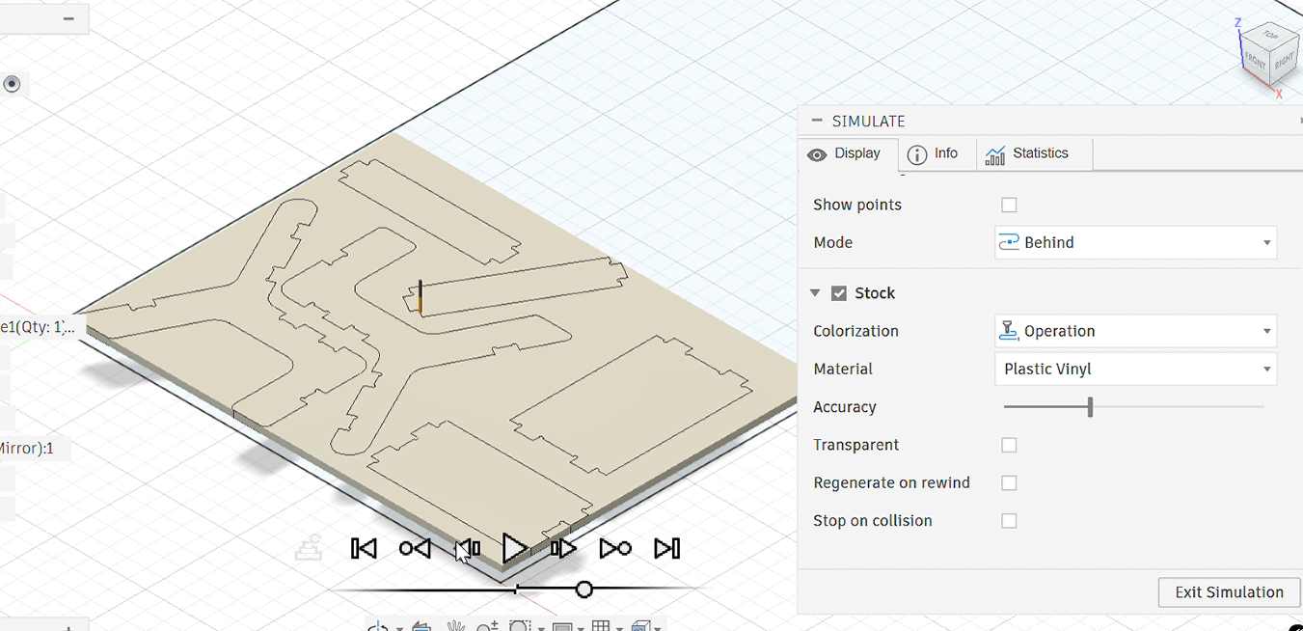1303x631 pixels.
Task: Uncheck the Stock checkbox
Action: tap(839, 293)
